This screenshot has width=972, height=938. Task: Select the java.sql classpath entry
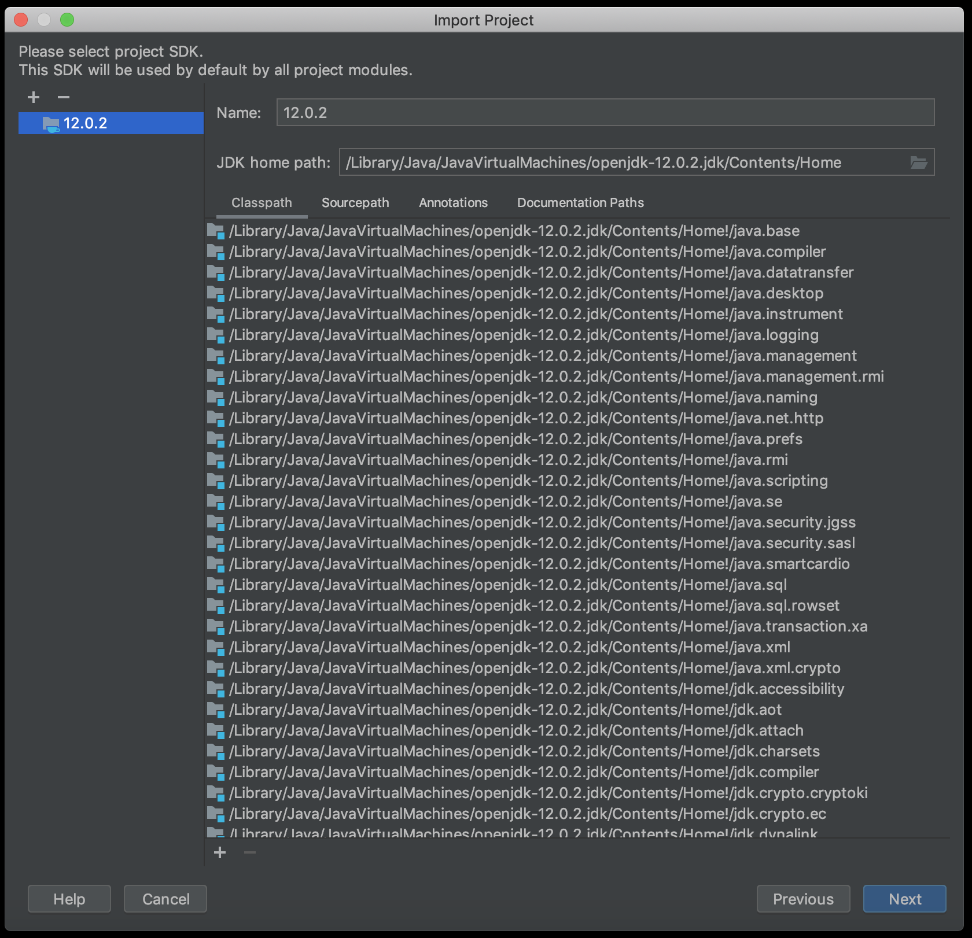(506, 585)
